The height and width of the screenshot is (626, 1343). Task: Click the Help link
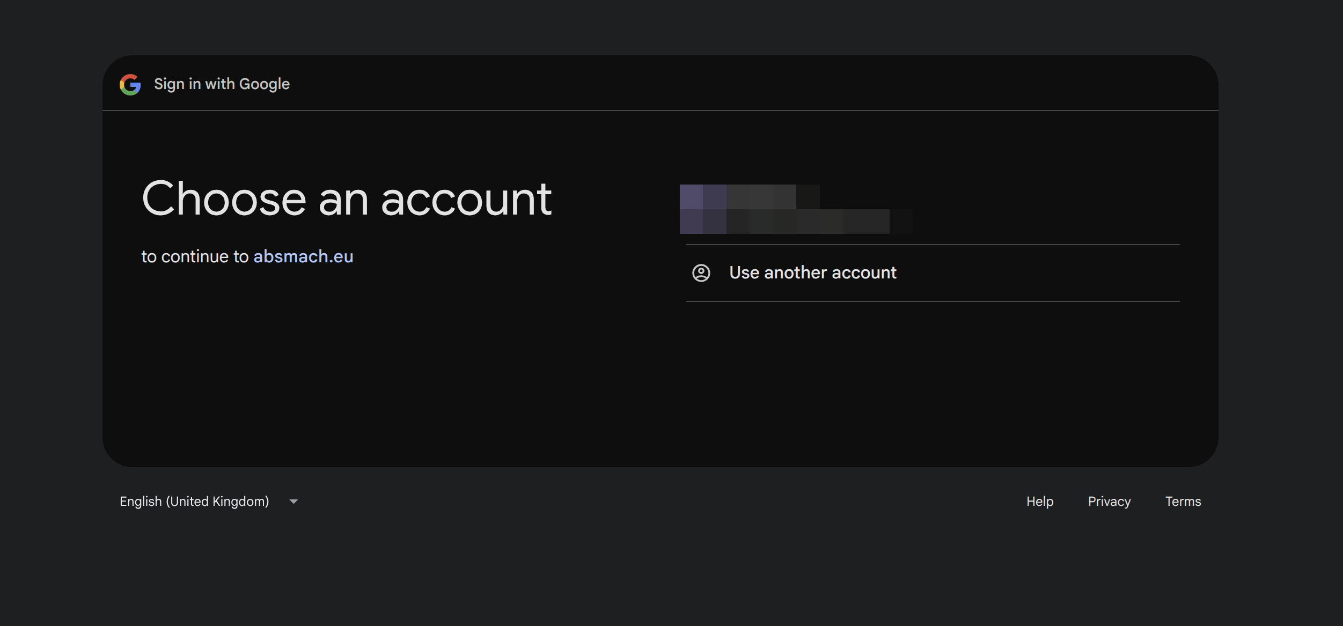click(1039, 501)
